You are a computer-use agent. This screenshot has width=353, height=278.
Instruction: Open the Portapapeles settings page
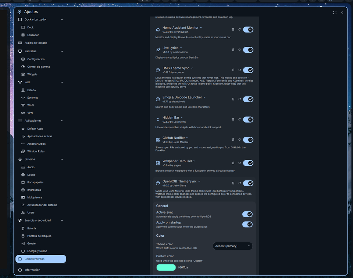click(41, 182)
